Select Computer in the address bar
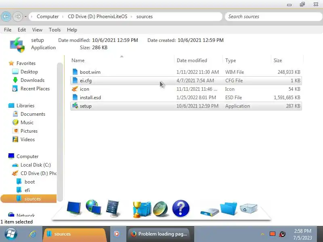Screen dimensions: 323x242 point(48,17)
